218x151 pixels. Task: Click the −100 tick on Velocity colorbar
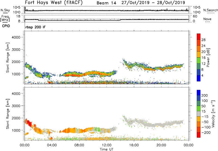coord(206,127)
